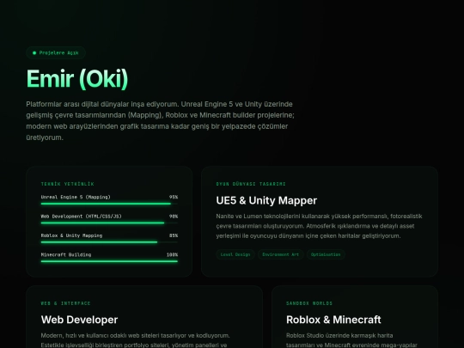Click the Roblox Studio üzerinde description text
The width and height of the screenshot is (464, 348).
tap(351, 340)
